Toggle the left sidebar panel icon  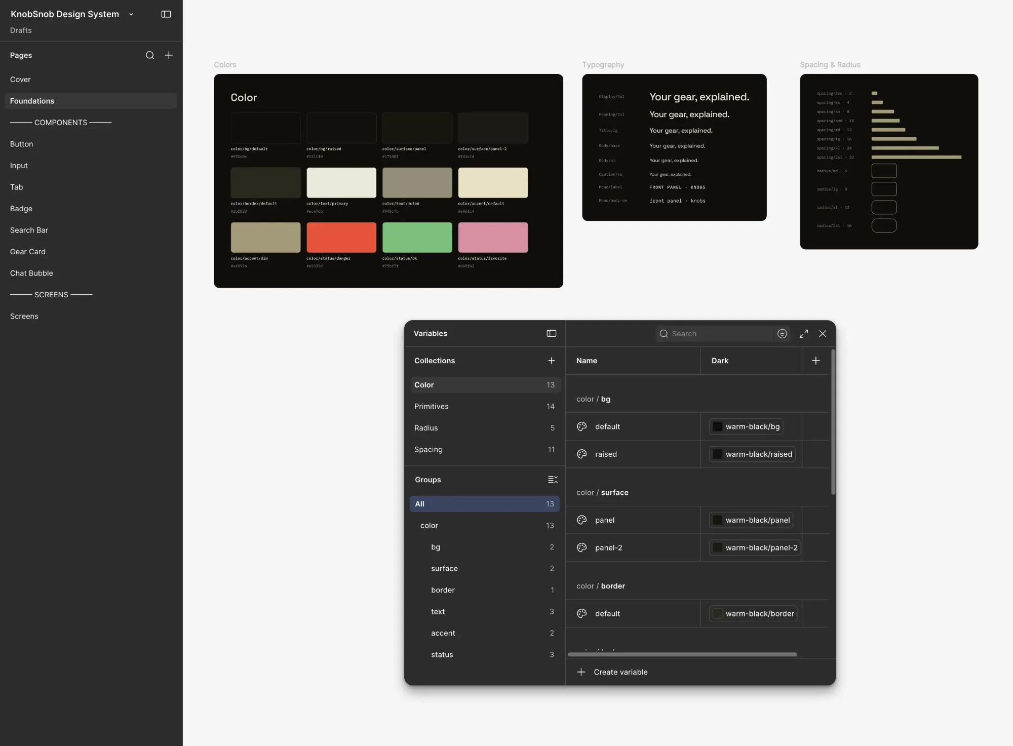click(x=166, y=14)
